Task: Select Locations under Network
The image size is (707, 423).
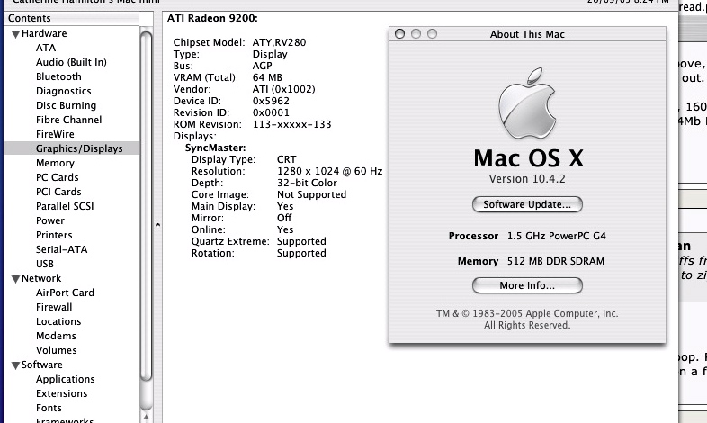Action: (58, 321)
